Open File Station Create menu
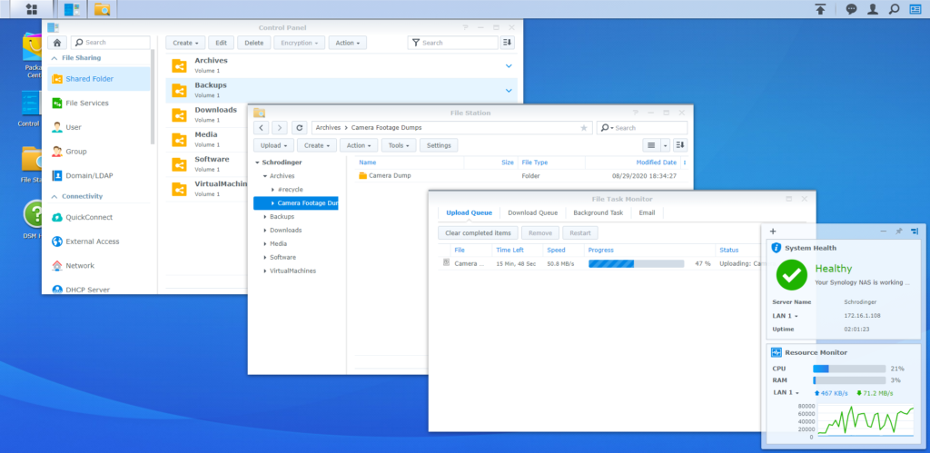Screen dimensions: 930x453 (317, 145)
